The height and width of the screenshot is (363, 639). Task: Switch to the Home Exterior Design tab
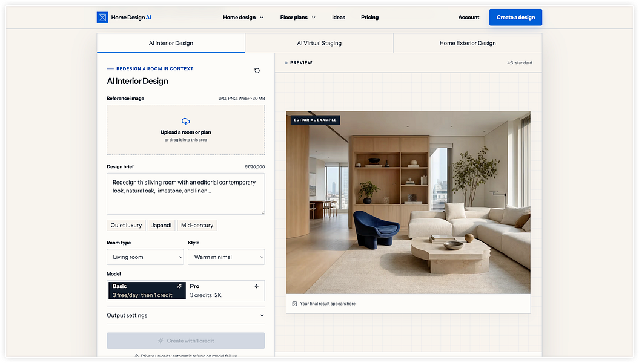pos(468,43)
